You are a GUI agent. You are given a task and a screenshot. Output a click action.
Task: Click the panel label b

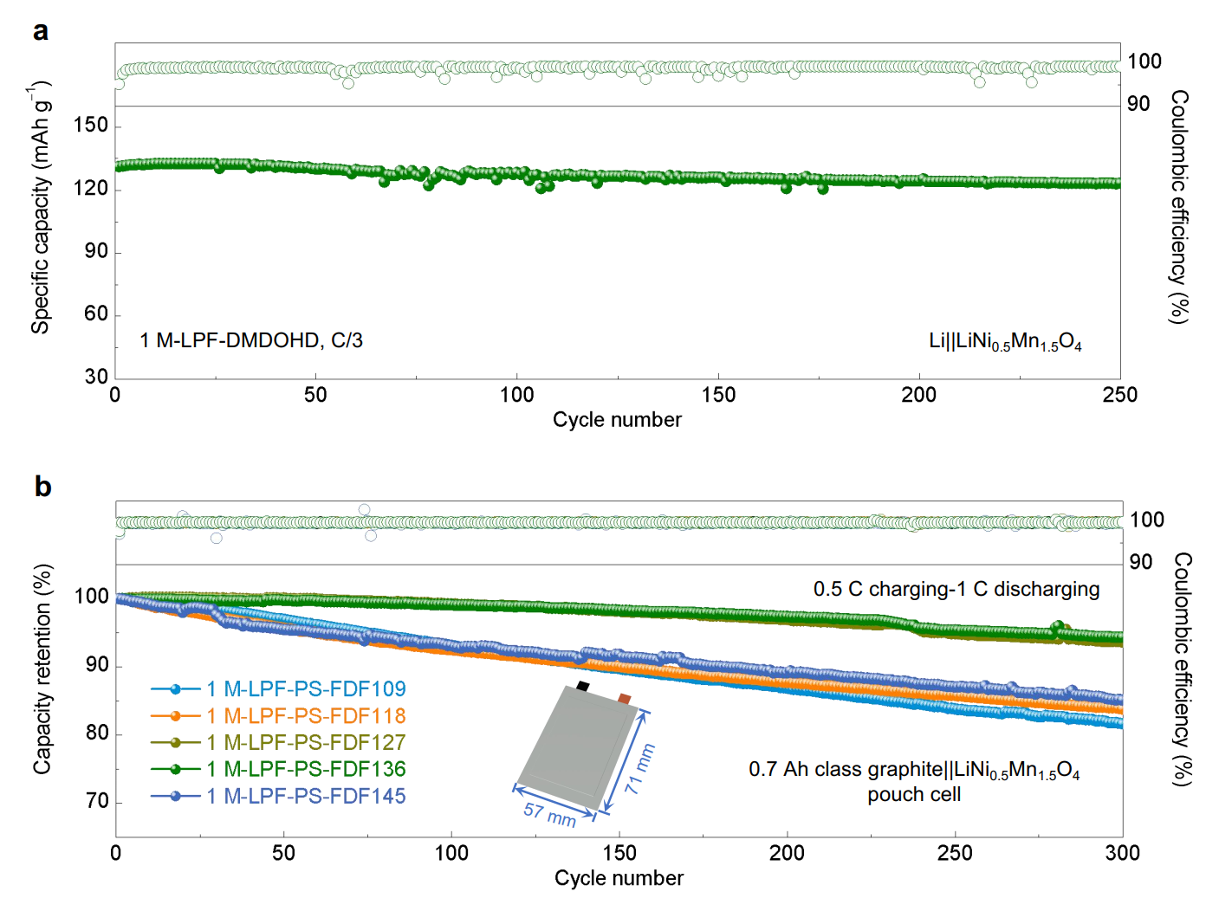click(42, 487)
